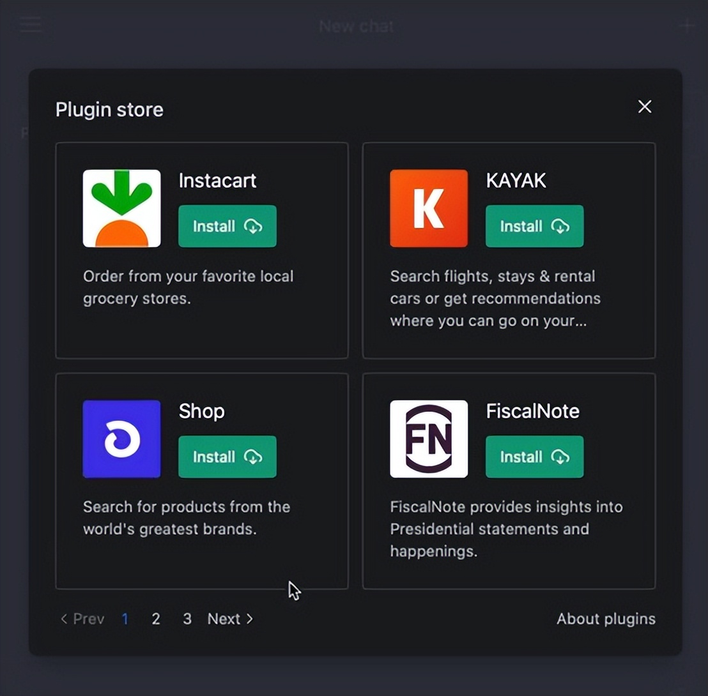This screenshot has width=708, height=696.
Task: Click Next to view more plugins
Action: tap(230, 619)
